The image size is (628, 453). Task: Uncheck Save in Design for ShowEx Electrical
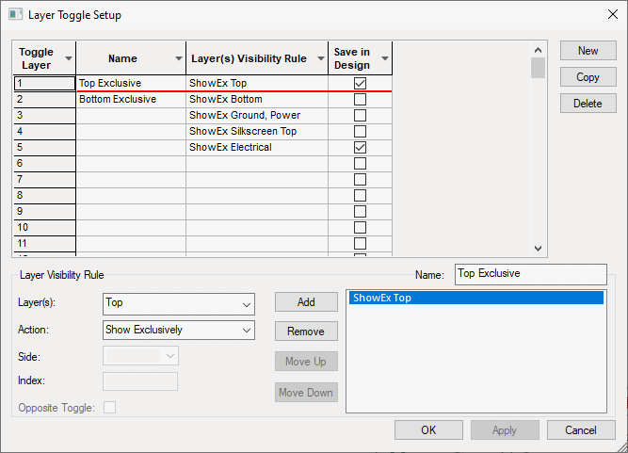(x=360, y=148)
